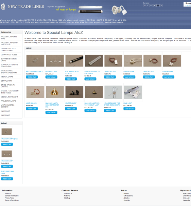This screenshot has width=191, height=208.
Task: Switch currency to US dollar ($)
Action: pyautogui.click(x=161, y=5)
